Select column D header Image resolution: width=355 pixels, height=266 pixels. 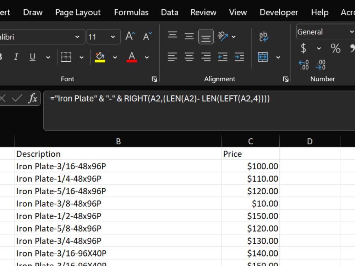(x=310, y=141)
